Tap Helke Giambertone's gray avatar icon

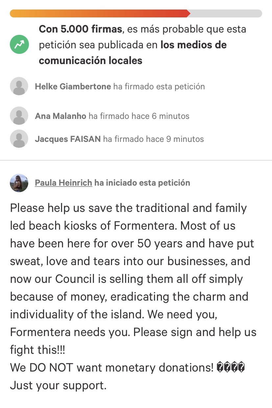pyautogui.click(x=19, y=86)
